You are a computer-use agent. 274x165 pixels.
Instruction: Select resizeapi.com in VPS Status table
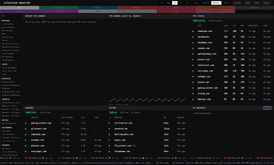[x=205, y=71]
